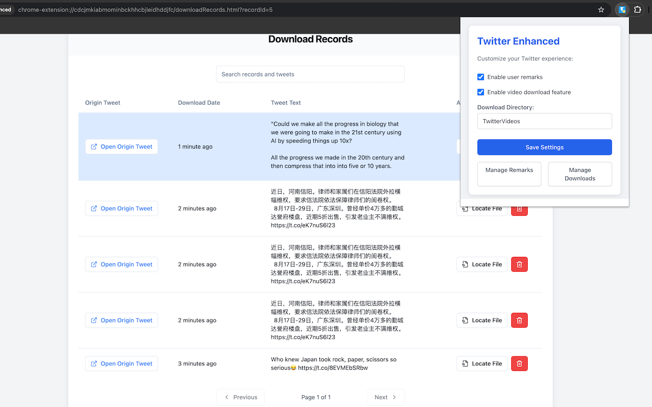The image size is (652, 407).
Task: Click the bookmark star icon in address bar
Action: point(601,10)
